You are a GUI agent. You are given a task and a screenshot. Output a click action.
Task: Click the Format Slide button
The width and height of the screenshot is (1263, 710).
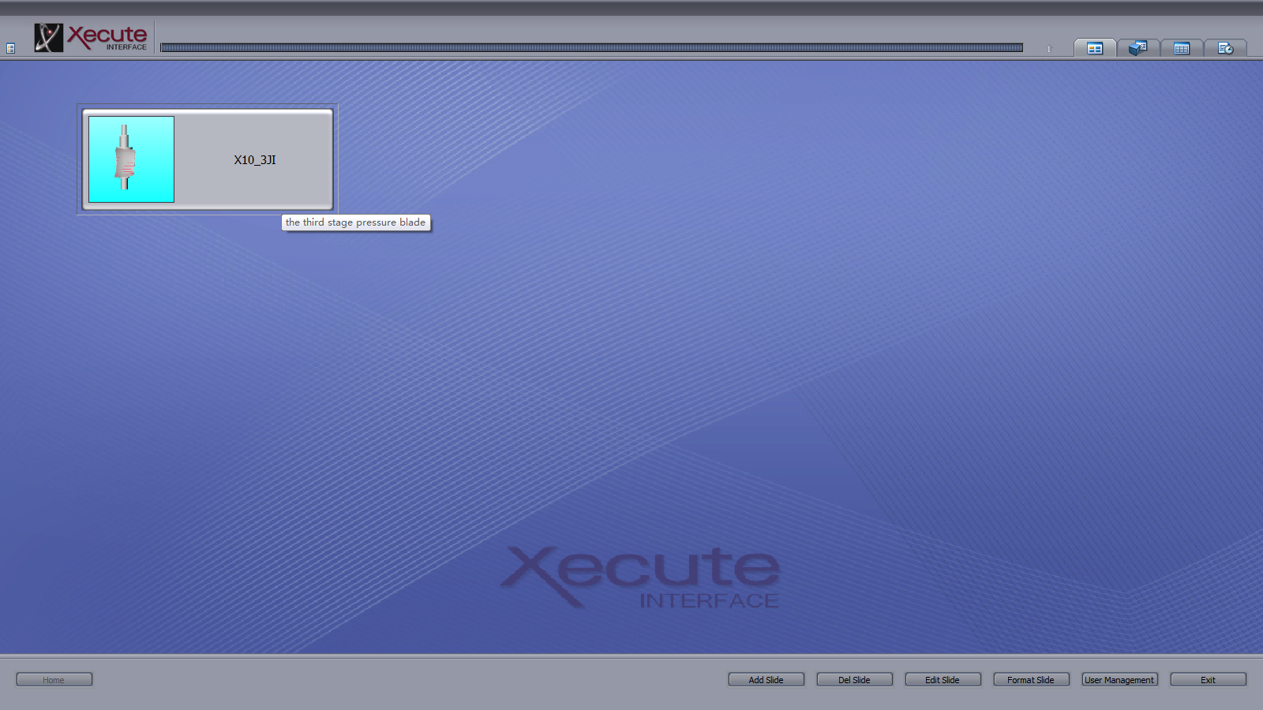tap(1031, 679)
